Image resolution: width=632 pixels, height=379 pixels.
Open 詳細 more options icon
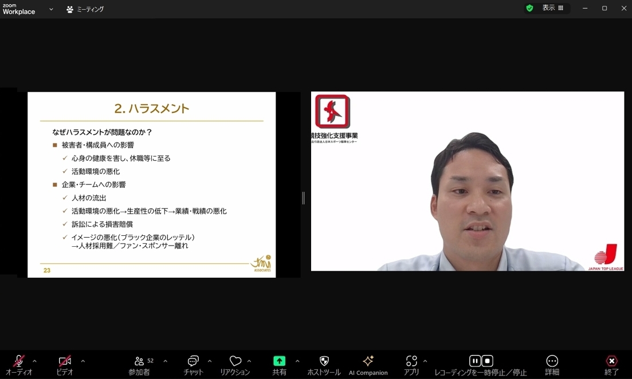pyautogui.click(x=552, y=361)
